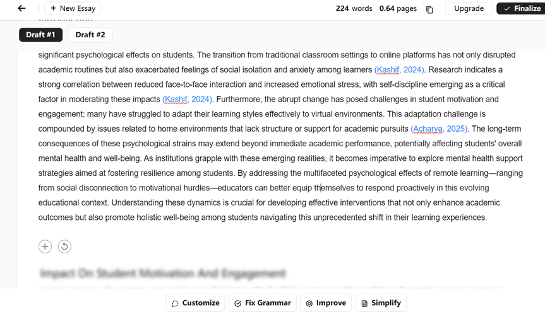Click the plus circle add section icon
The height and width of the screenshot is (312, 545).
(45, 246)
